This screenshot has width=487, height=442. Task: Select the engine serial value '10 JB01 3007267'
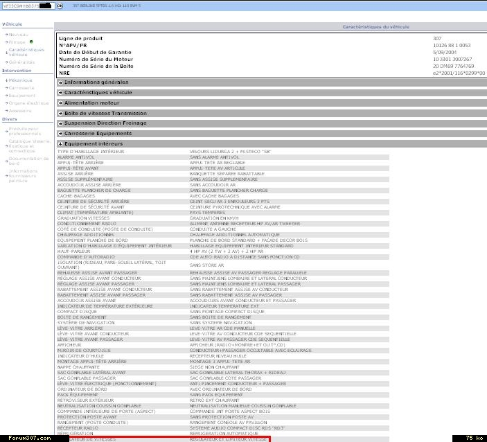tap(452, 59)
